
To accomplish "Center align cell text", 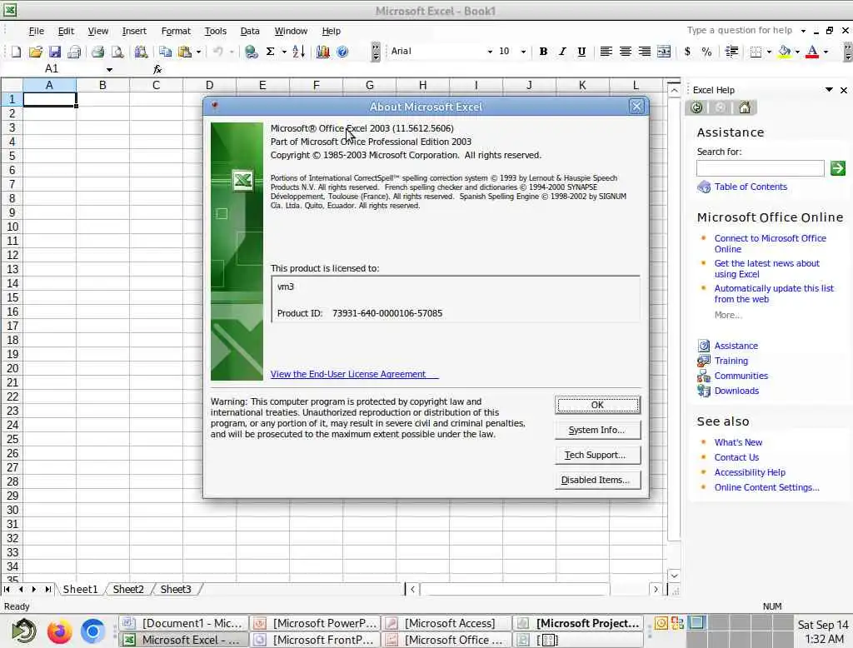I will pos(625,52).
